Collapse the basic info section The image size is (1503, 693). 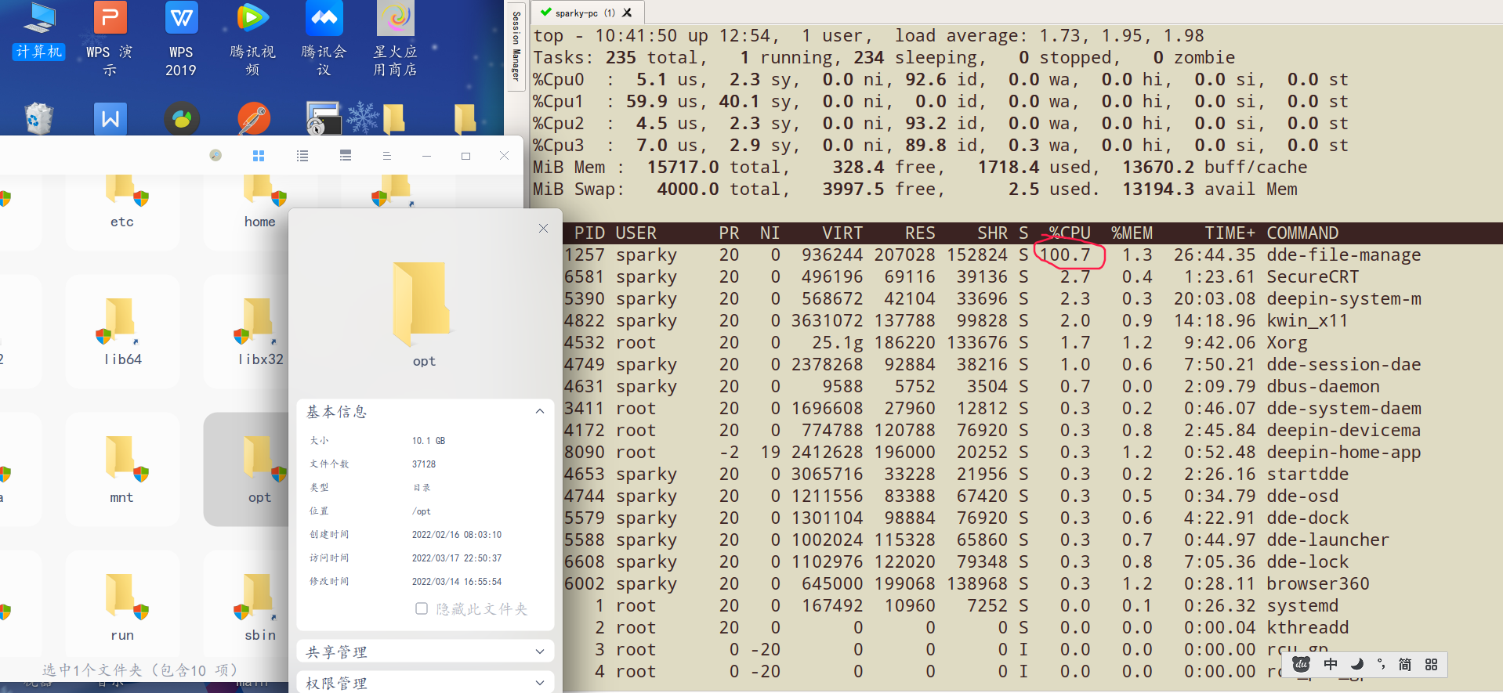[539, 411]
